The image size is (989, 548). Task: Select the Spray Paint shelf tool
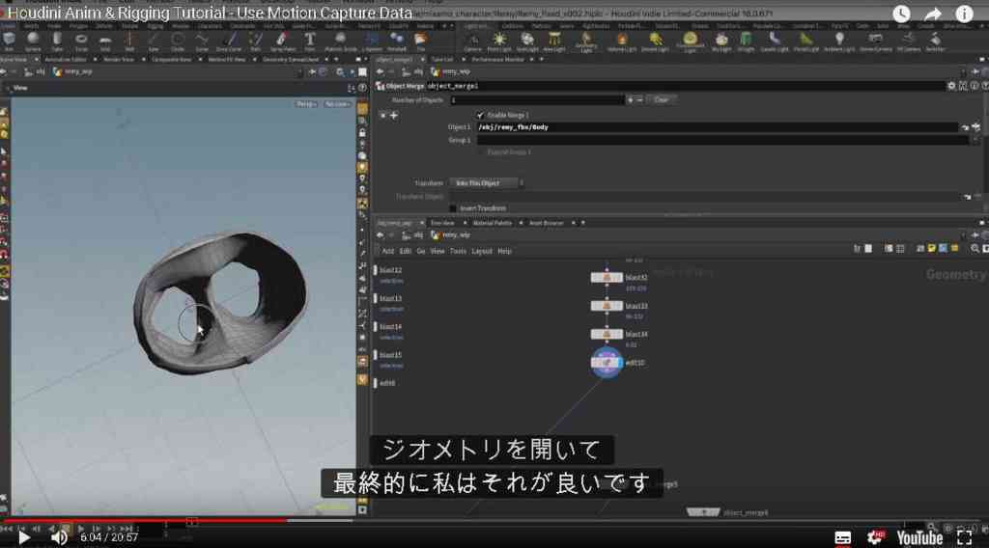282,41
